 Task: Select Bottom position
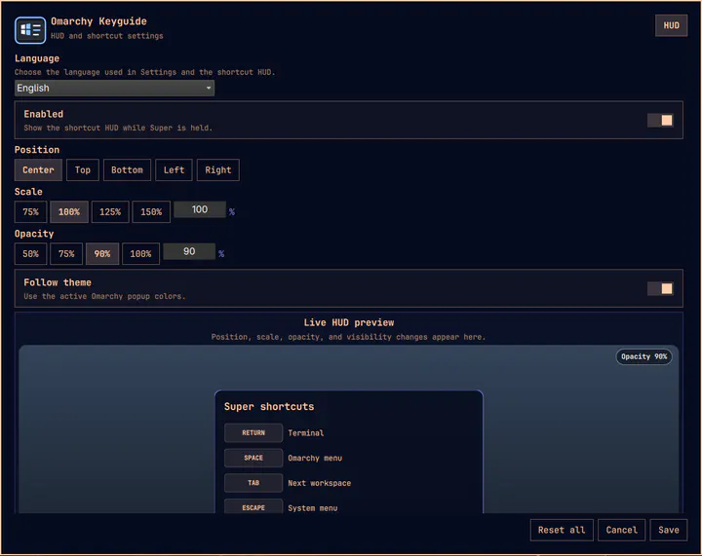click(127, 169)
